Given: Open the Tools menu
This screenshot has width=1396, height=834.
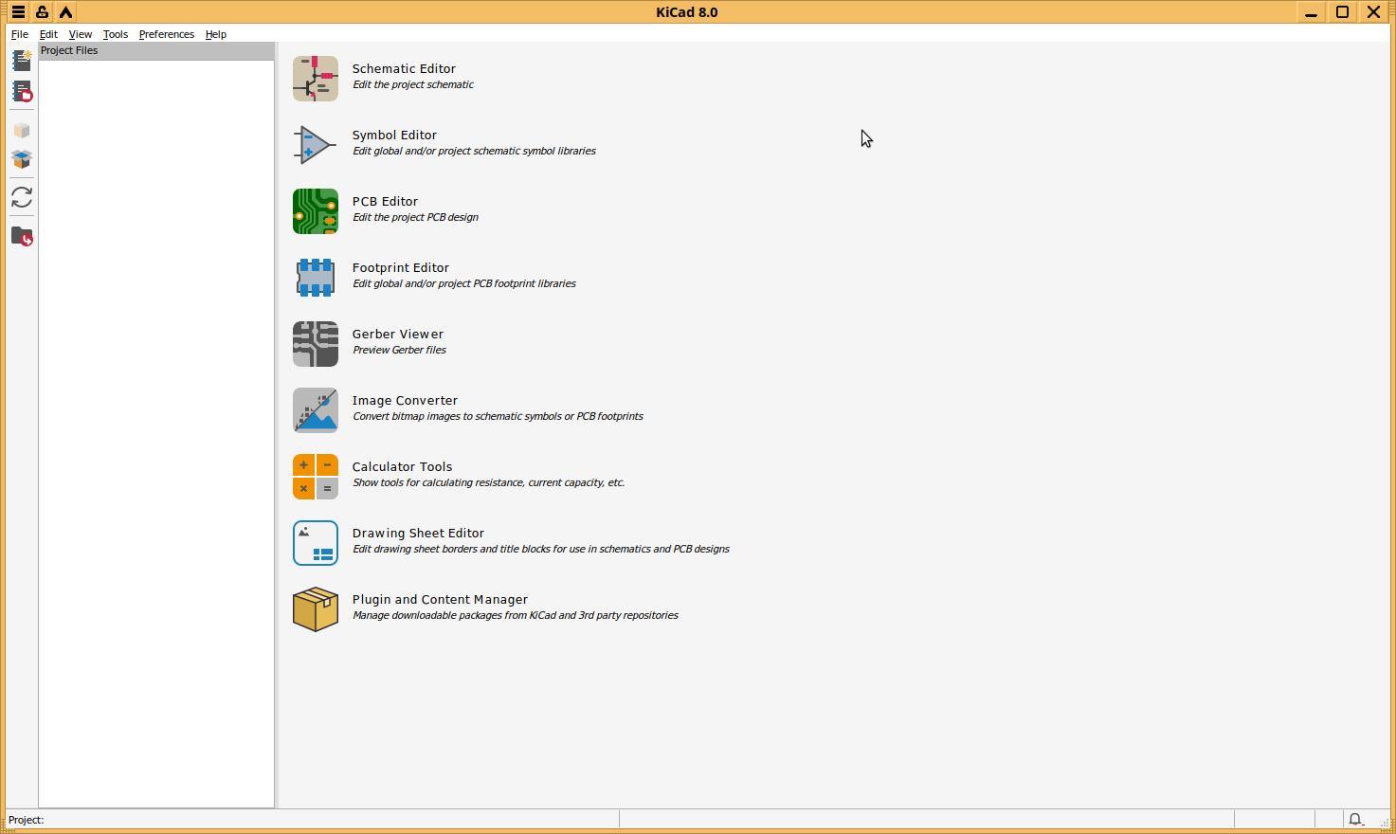Looking at the screenshot, I should point(116,34).
